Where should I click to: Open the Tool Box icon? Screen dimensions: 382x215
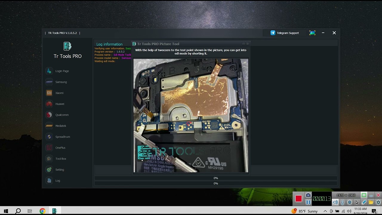click(x=49, y=159)
